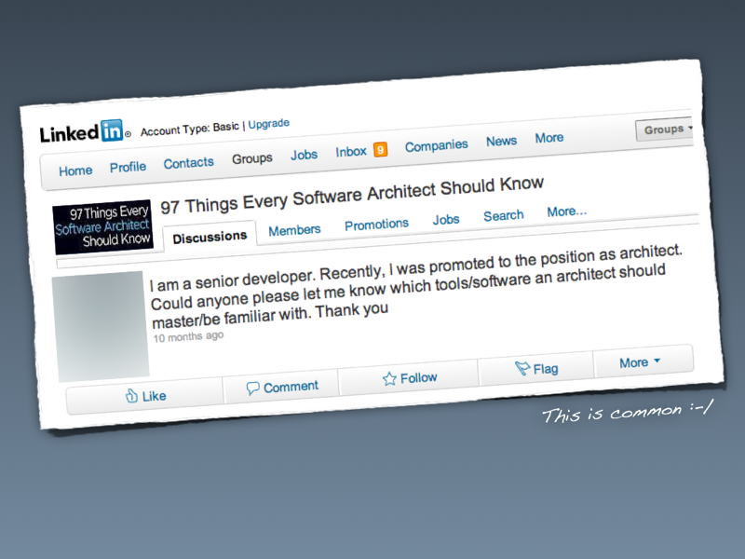Image resolution: width=745 pixels, height=559 pixels.
Task: Switch to the group Jobs tab
Action: coord(446,220)
